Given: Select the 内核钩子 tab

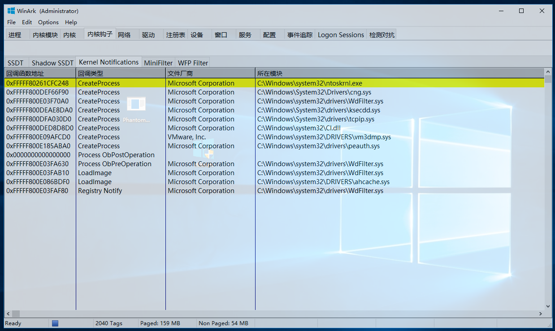Looking at the screenshot, I should [100, 34].
